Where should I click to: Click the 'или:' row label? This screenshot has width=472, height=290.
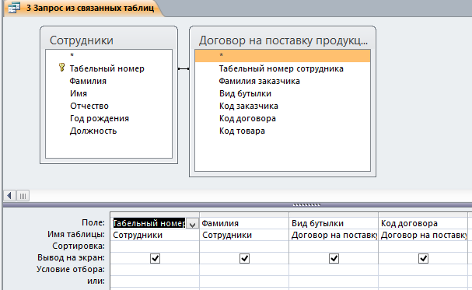point(96,281)
